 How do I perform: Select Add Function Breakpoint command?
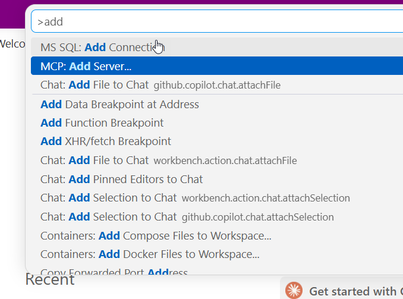click(217, 123)
